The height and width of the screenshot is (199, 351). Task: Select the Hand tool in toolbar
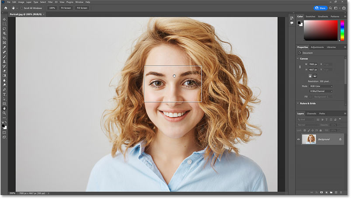[x=4, y=108]
